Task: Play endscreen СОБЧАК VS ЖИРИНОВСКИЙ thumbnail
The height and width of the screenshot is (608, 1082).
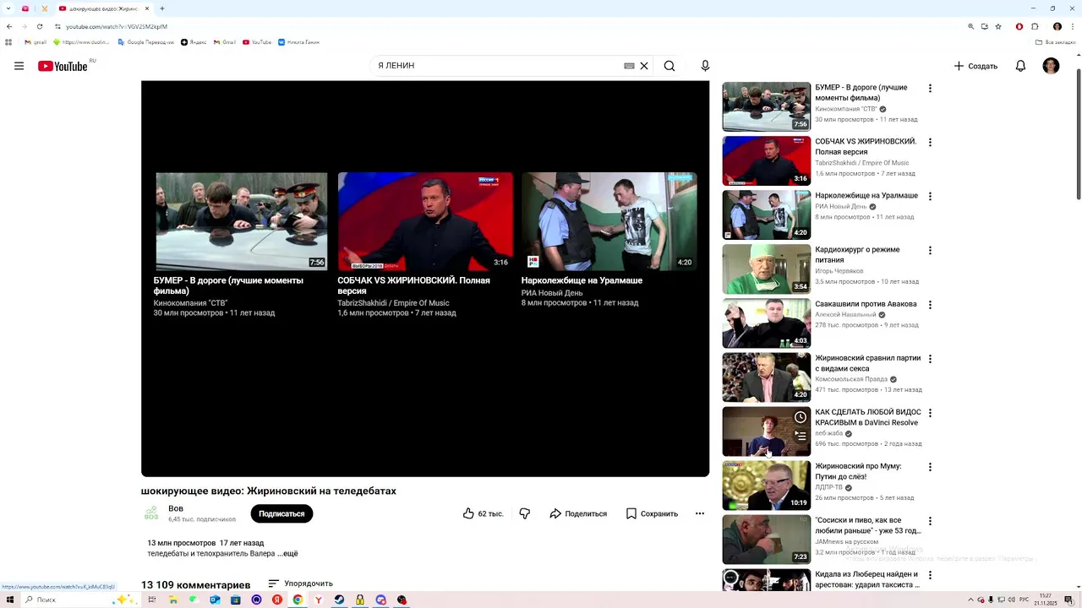Action: click(x=425, y=221)
